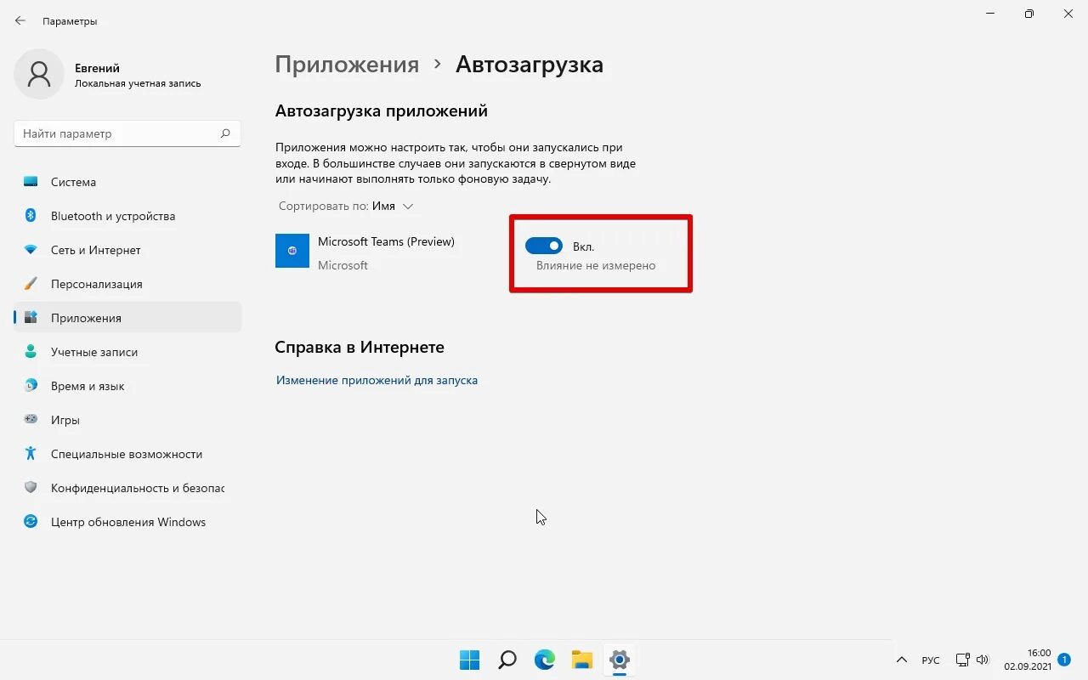The height and width of the screenshot is (680, 1088).
Task: Show hidden tray icons chevron
Action: tap(902, 660)
